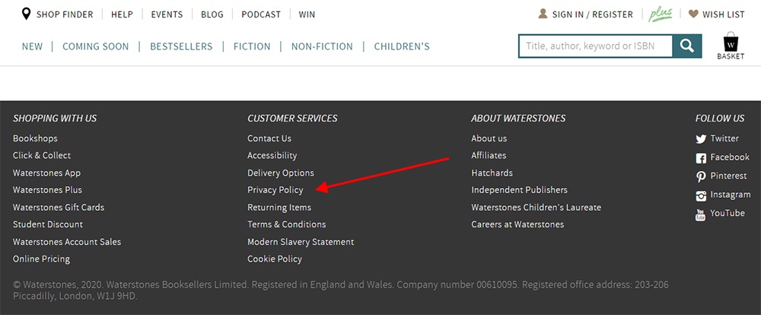Click the Follow Us heading
This screenshot has width=761, height=315.
point(720,119)
